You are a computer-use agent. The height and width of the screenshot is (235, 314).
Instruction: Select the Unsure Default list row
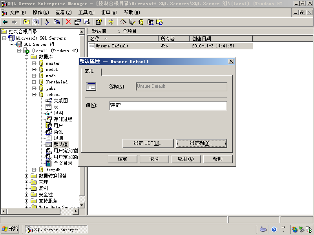coord(170,46)
